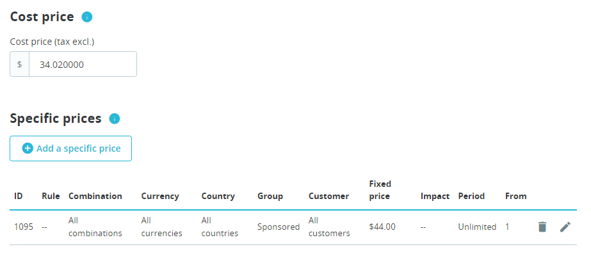The height and width of the screenshot is (256, 591).
Task: Click the Currency column header
Action: [160, 196]
